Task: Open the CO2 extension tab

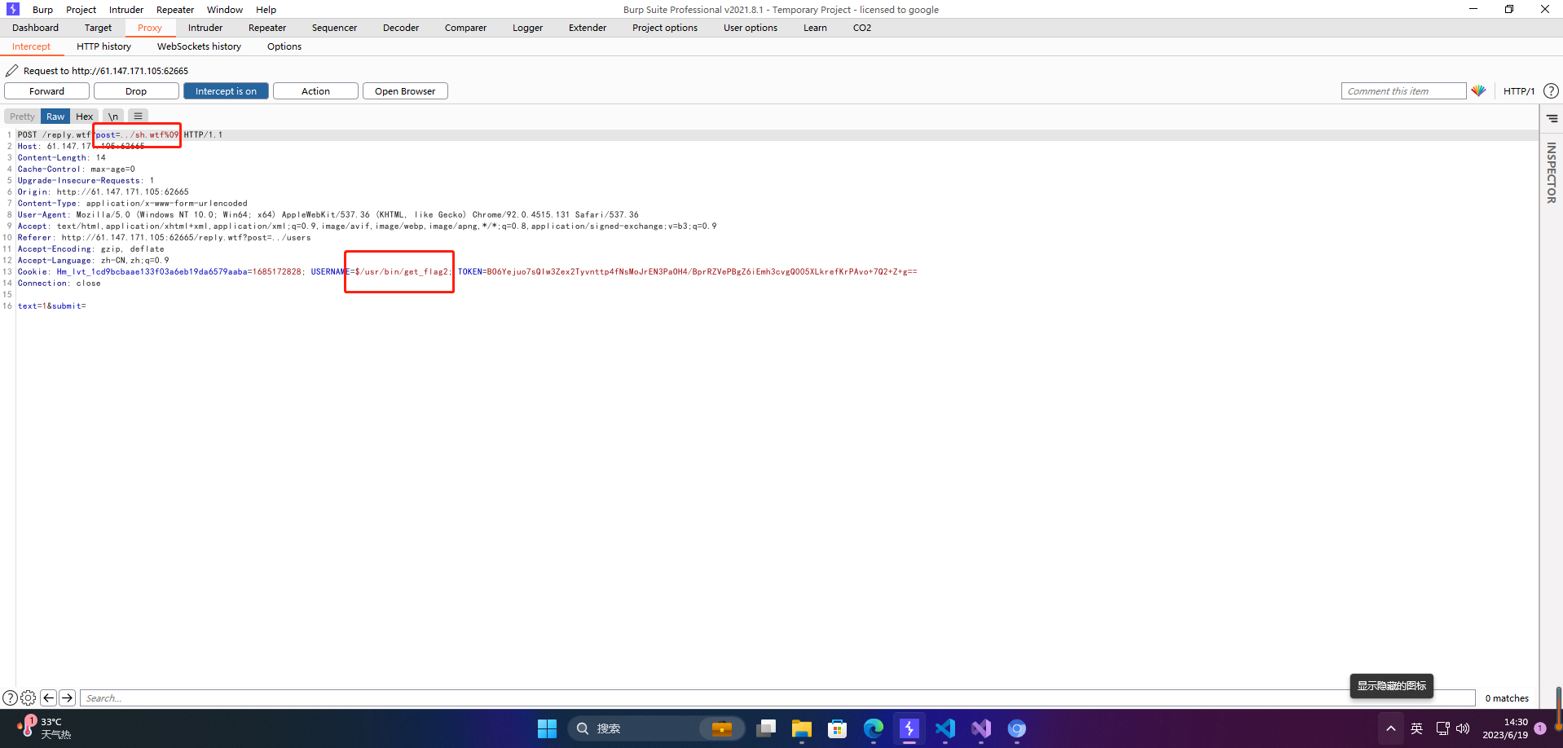Action: coord(862,28)
